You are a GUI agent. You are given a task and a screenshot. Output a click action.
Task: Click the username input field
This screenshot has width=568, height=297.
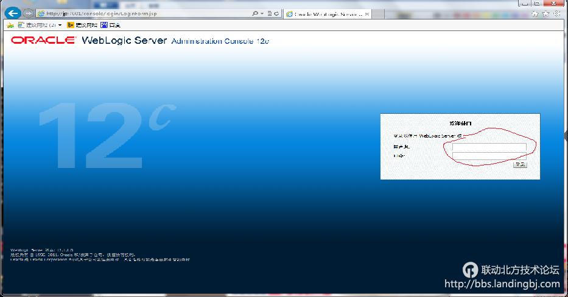click(x=489, y=147)
